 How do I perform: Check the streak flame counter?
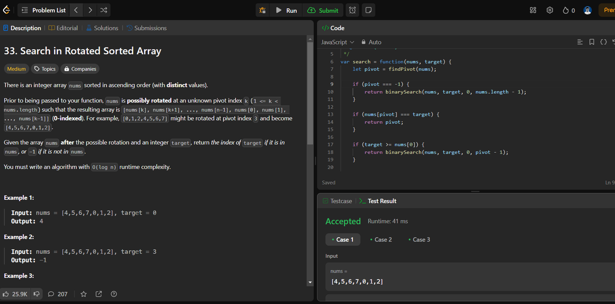[568, 10]
